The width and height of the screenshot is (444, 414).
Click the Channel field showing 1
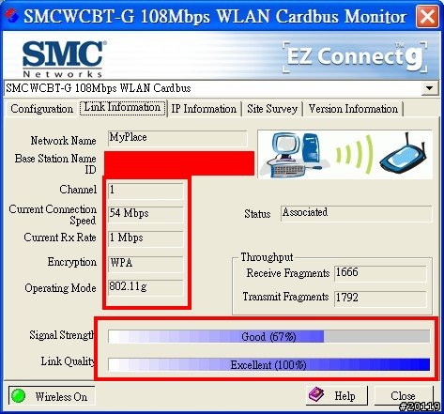(x=145, y=191)
